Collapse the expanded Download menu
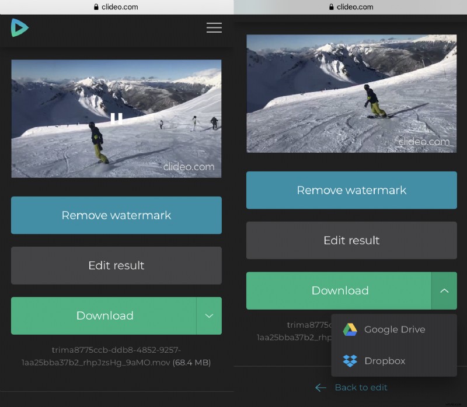The width and height of the screenshot is (467, 407). pyautogui.click(x=444, y=290)
